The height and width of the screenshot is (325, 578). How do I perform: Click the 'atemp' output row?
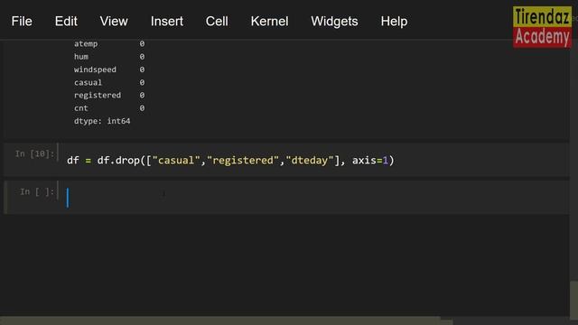109,44
